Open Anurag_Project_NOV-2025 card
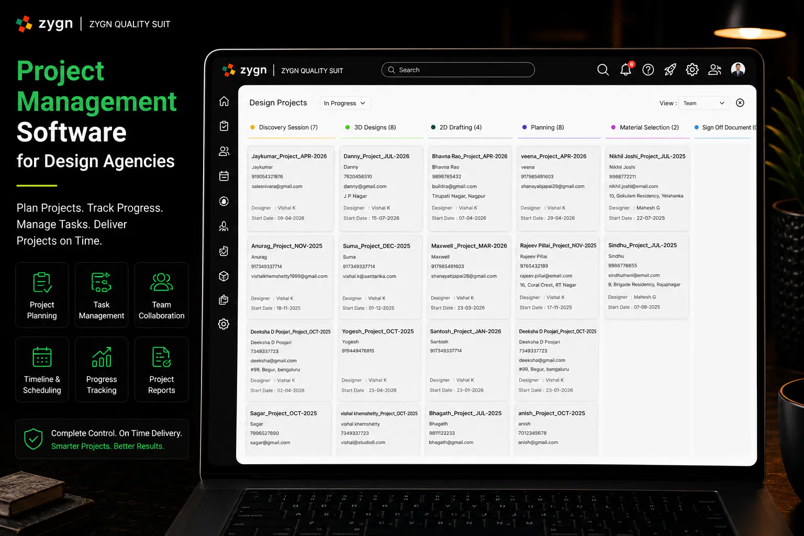Viewport: 804px width, 536px height. [x=290, y=277]
